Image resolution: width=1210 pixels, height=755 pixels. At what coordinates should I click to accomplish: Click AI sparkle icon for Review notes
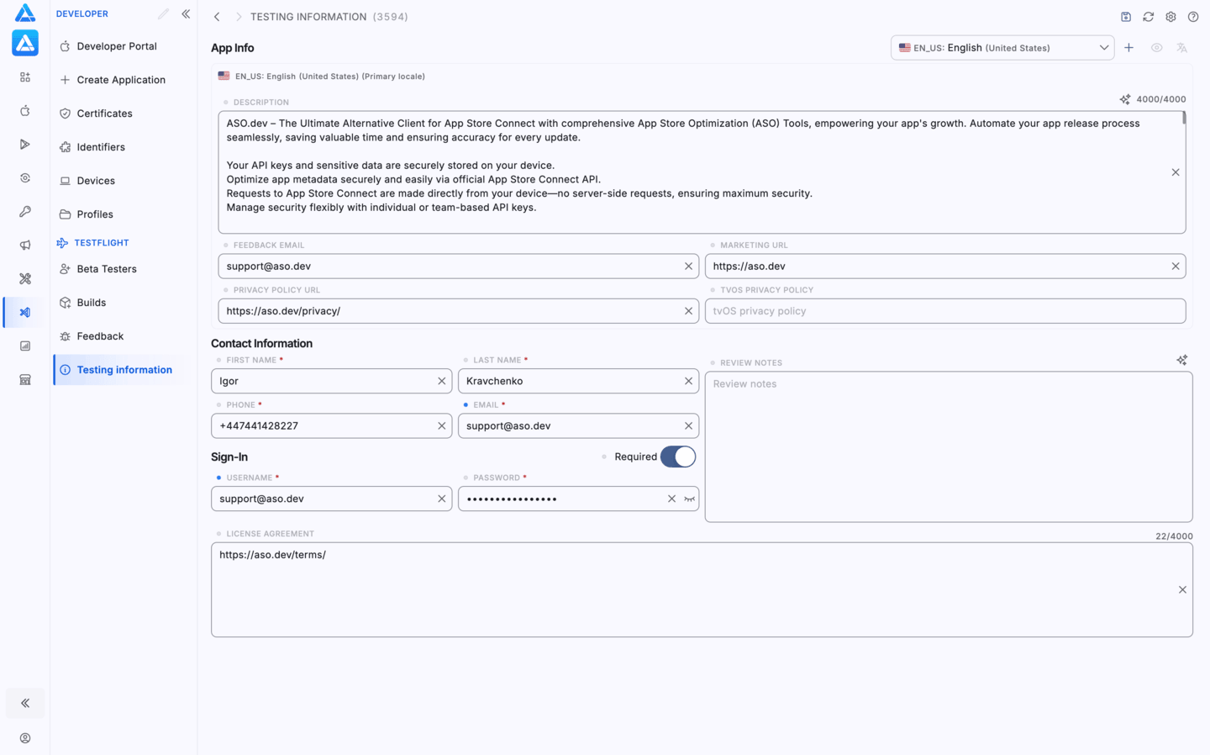click(1182, 360)
